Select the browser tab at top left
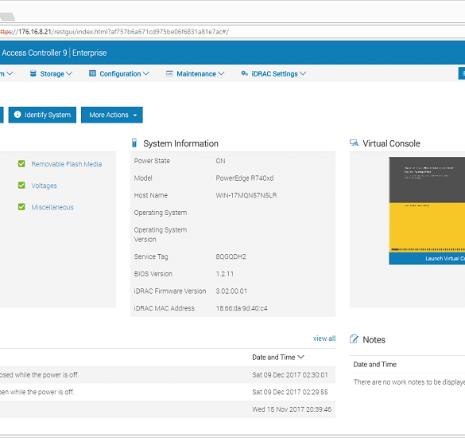This screenshot has width=465, height=438. click(x=6, y=17)
